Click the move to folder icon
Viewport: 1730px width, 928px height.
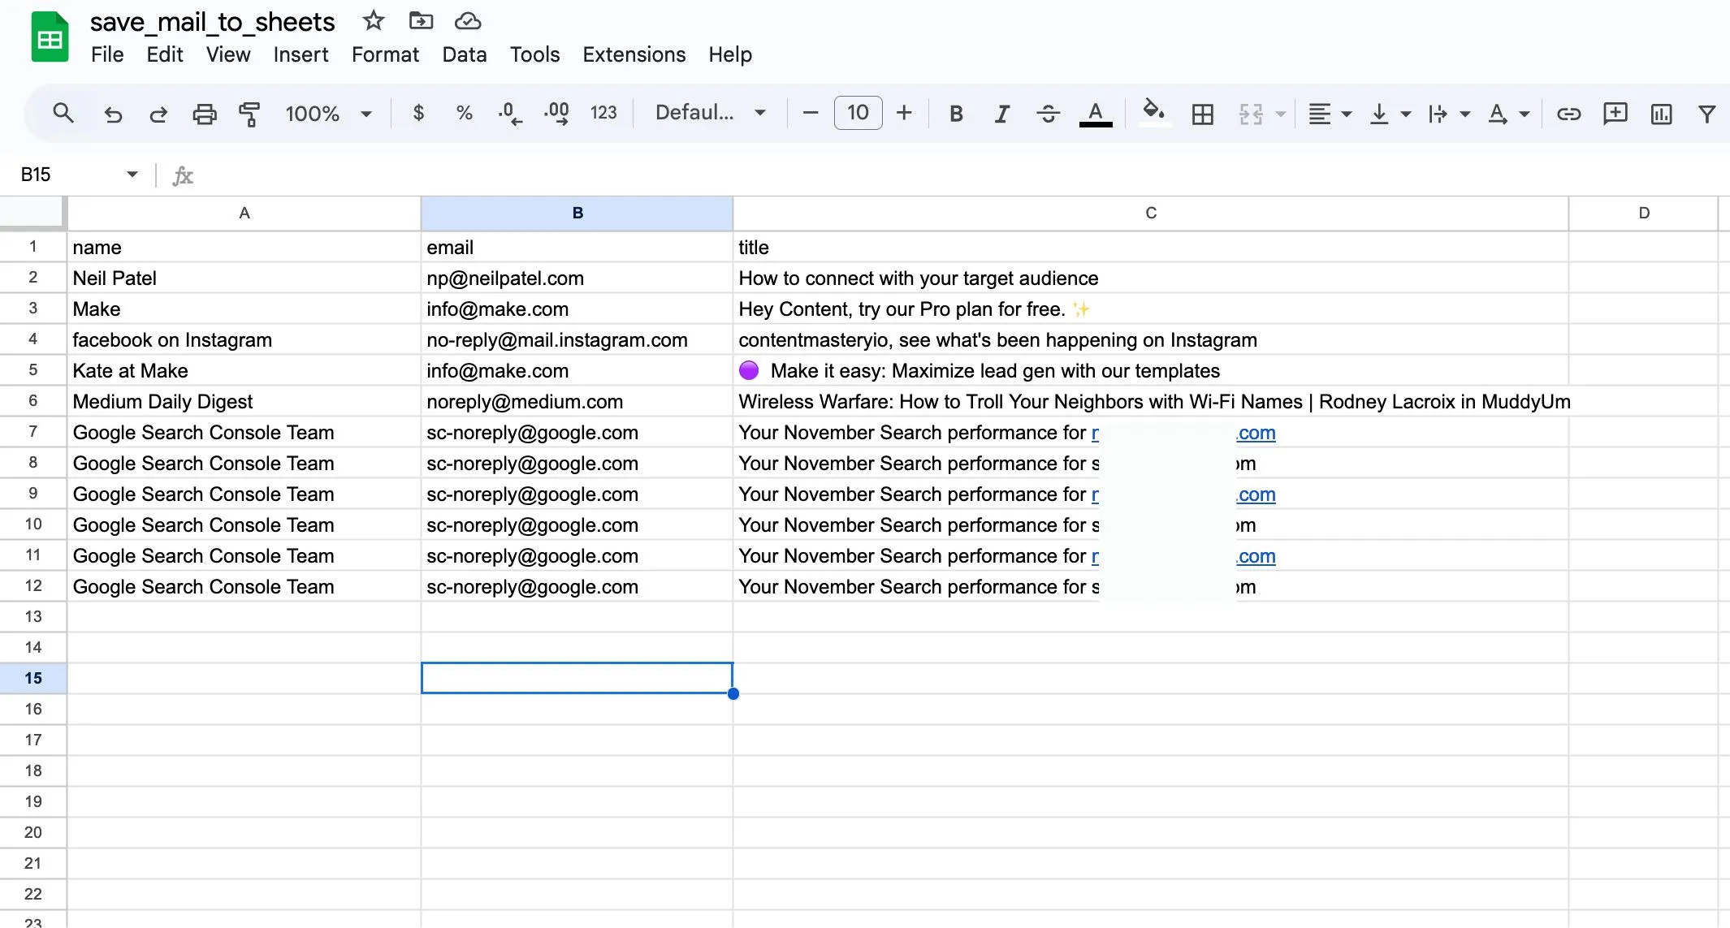tap(421, 21)
